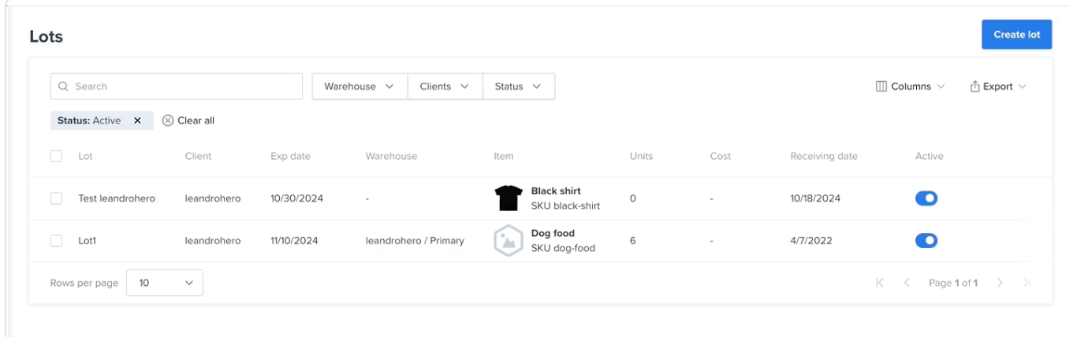
Task: Toggle the select-all lots checkbox
Action: click(x=56, y=156)
